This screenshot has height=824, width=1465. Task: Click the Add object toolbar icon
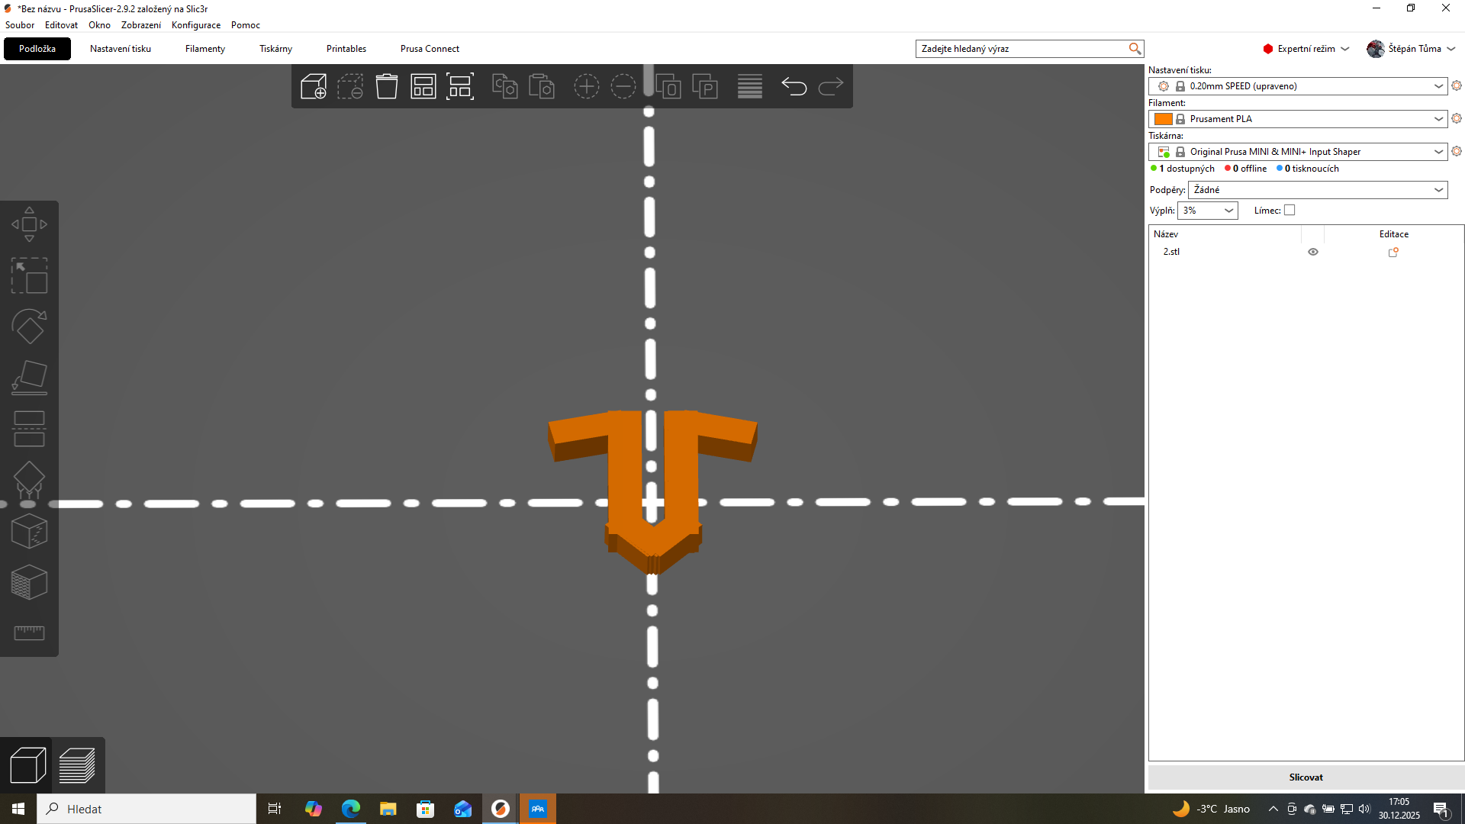pyautogui.click(x=313, y=86)
